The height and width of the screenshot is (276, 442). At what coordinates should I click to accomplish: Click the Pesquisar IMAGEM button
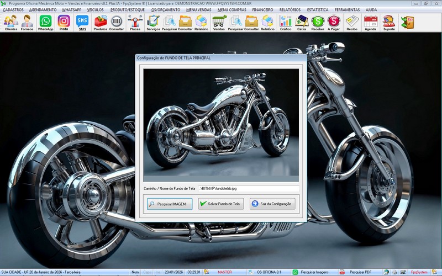click(x=170, y=204)
